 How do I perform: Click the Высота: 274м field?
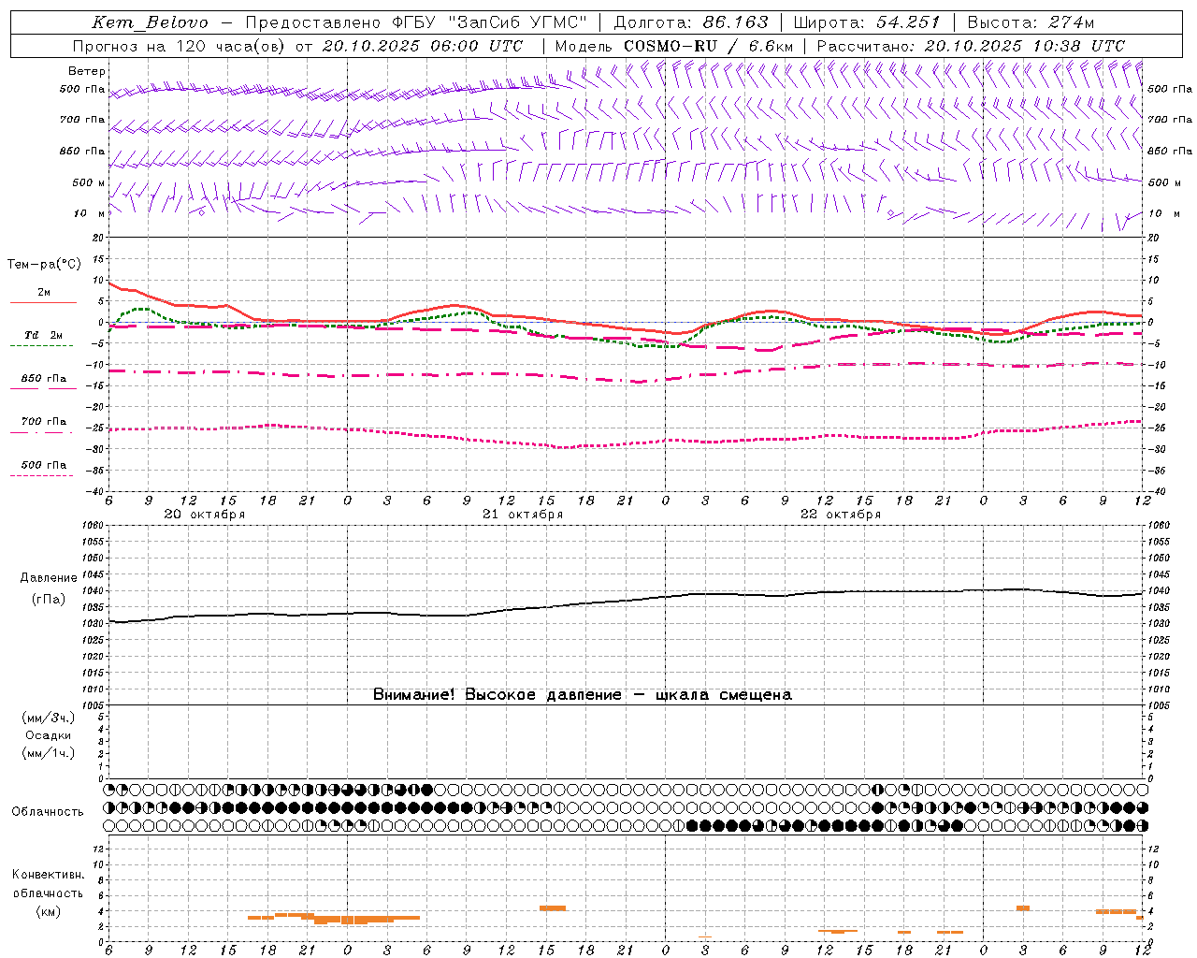click(1031, 22)
